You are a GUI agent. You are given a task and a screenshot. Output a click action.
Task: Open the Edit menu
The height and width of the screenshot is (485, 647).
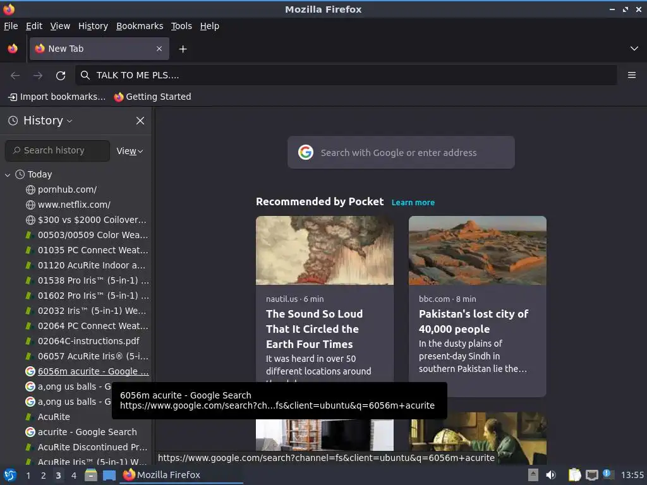click(x=34, y=26)
